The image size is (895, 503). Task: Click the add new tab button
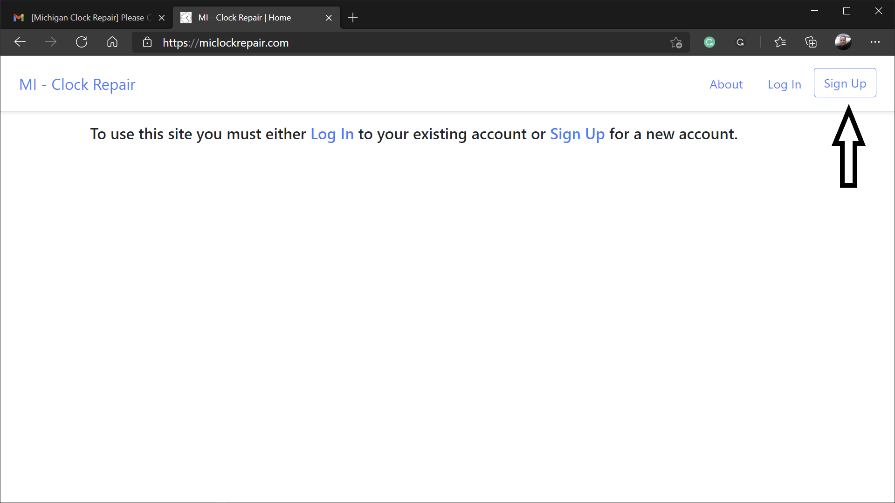[x=352, y=17]
